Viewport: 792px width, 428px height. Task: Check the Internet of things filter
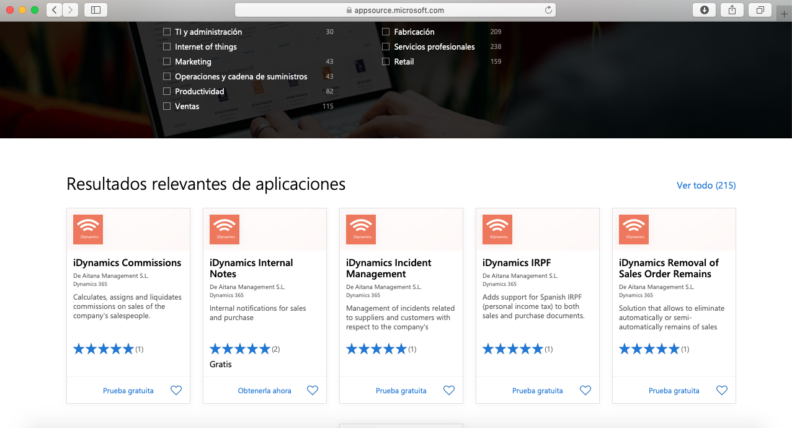(167, 47)
